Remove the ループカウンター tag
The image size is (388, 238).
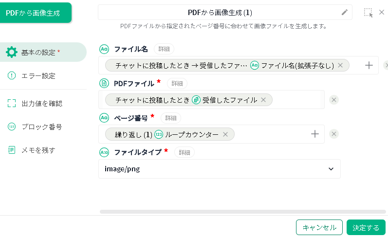click(225, 134)
